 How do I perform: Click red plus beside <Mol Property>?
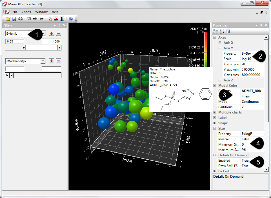(52, 61)
